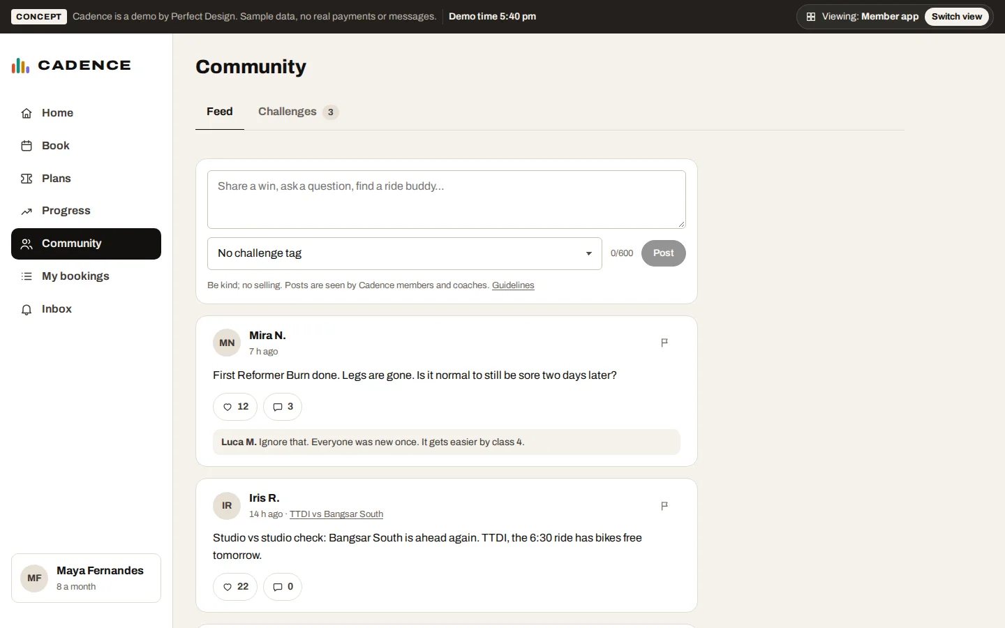Click the Community page heading
The width and height of the screenshot is (1005, 628).
click(251, 67)
